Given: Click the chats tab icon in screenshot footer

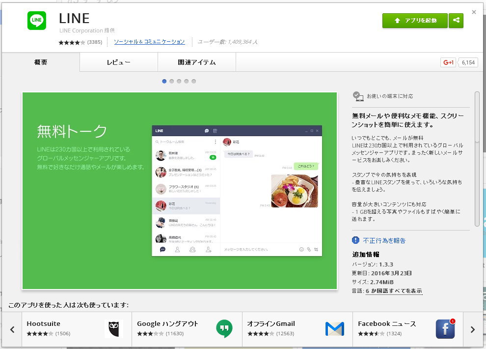Looking at the screenshot, I should point(162,249).
